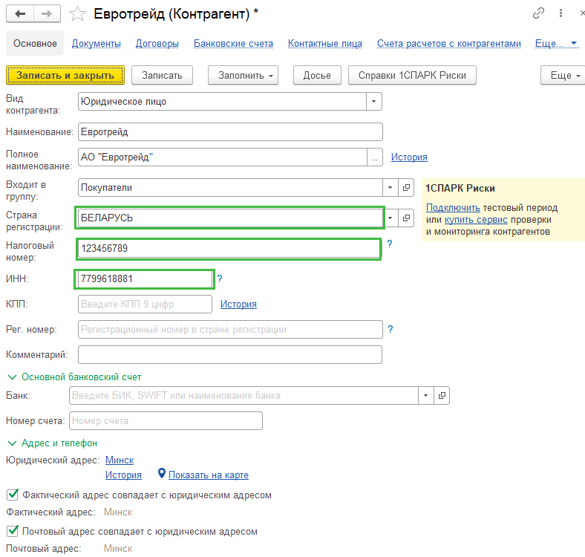Screen dimensions: 585x557
Task: Click the back navigation arrow
Action: point(20,14)
